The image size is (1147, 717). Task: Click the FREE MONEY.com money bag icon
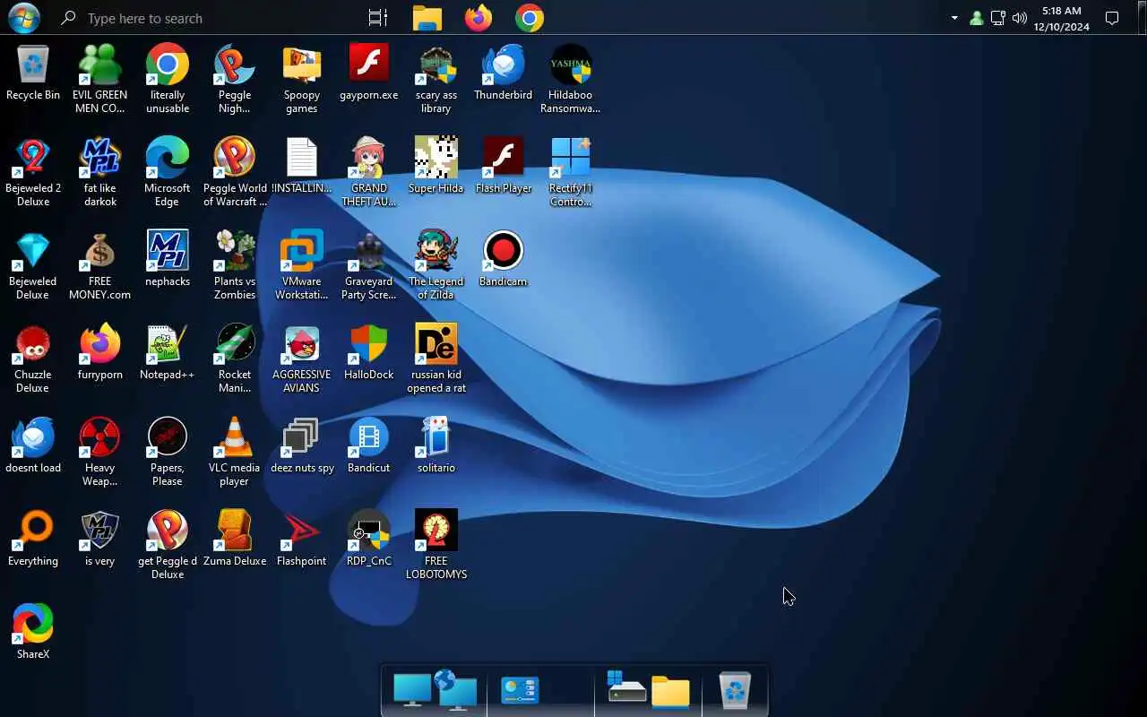click(100, 265)
